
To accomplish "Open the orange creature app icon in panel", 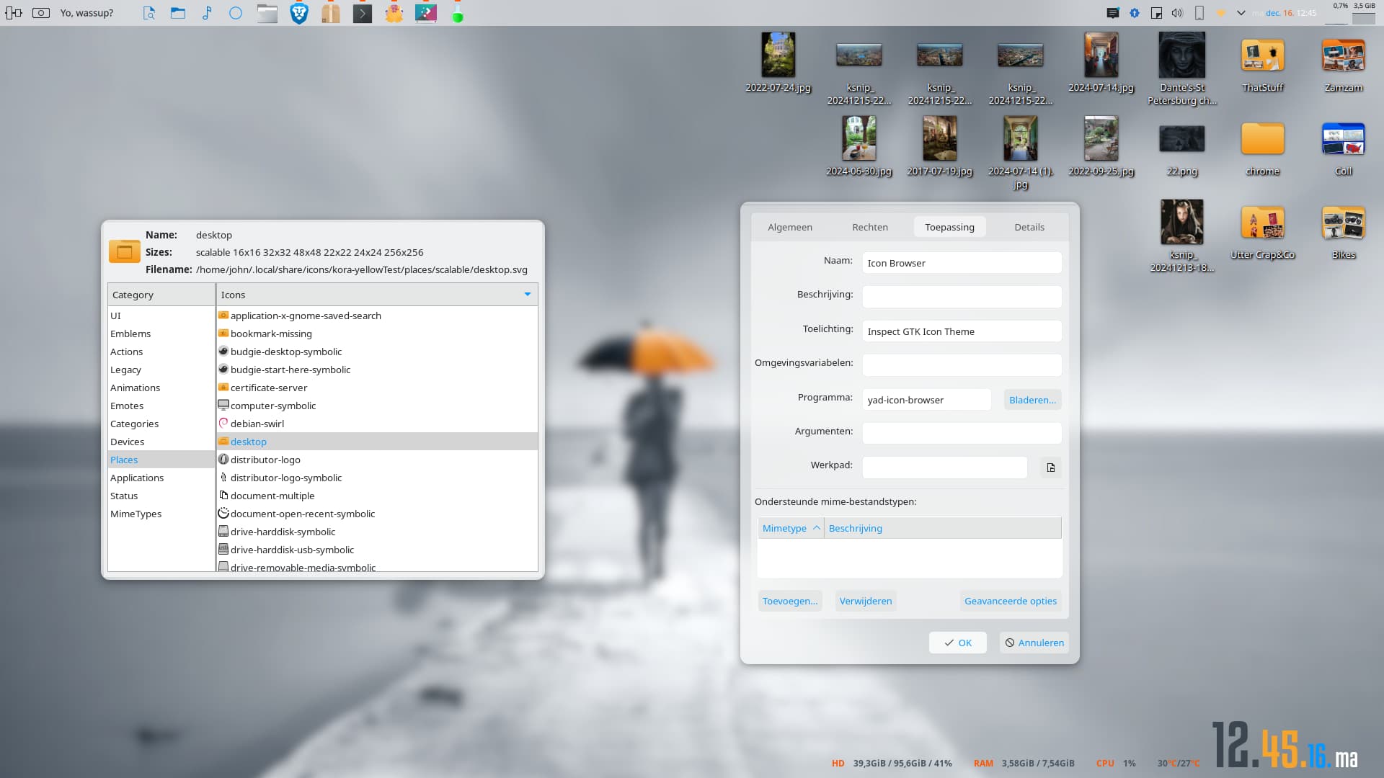I will tap(394, 13).
